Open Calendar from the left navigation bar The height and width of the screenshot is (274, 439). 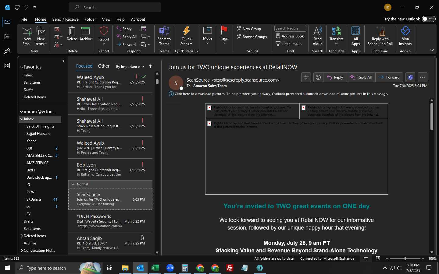(7, 37)
